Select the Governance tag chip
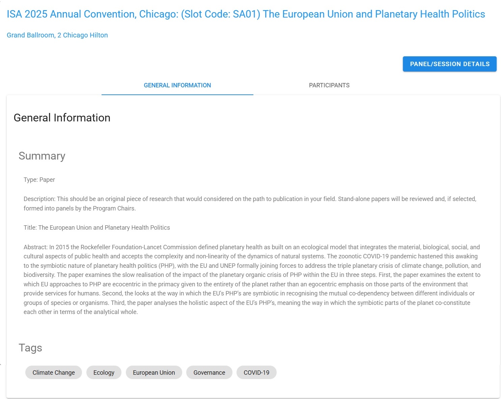 point(209,372)
